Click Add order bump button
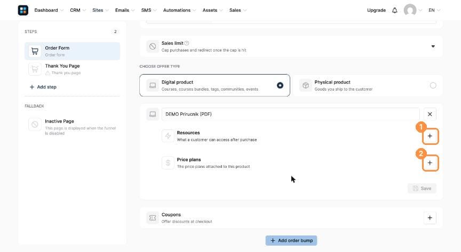 pos(291,241)
